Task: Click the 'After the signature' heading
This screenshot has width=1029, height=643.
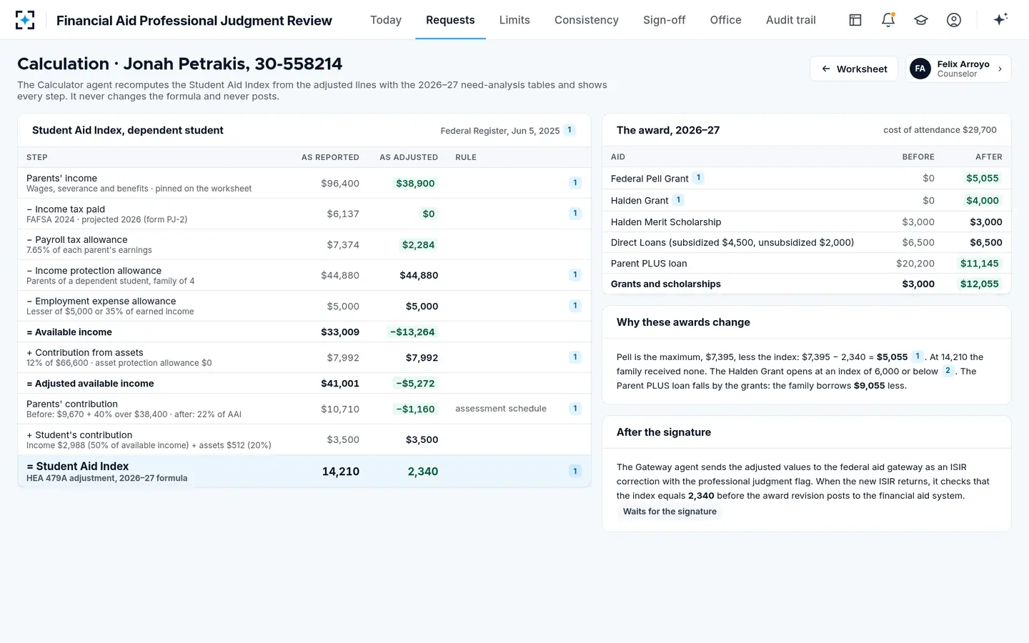Action: pyautogui.click(x=664, y=432)
